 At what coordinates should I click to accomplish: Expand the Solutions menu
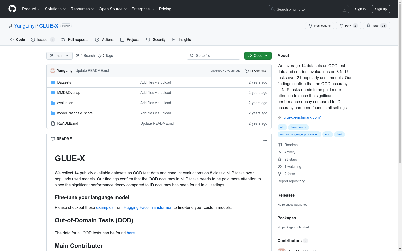[x=56, y=9]
